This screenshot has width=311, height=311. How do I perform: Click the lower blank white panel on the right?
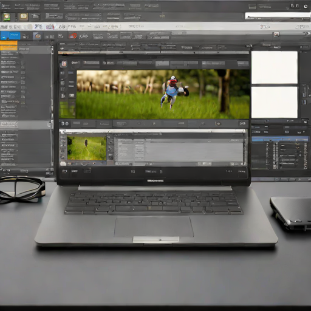point(275,102)
